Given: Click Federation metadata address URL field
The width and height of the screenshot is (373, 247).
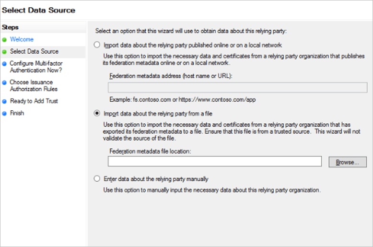Looking at the screenshot, I should [x=237, y=88].
